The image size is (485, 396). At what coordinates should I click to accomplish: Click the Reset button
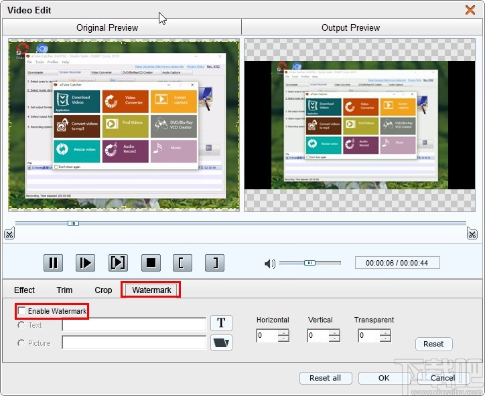click(x=433, y=344)
